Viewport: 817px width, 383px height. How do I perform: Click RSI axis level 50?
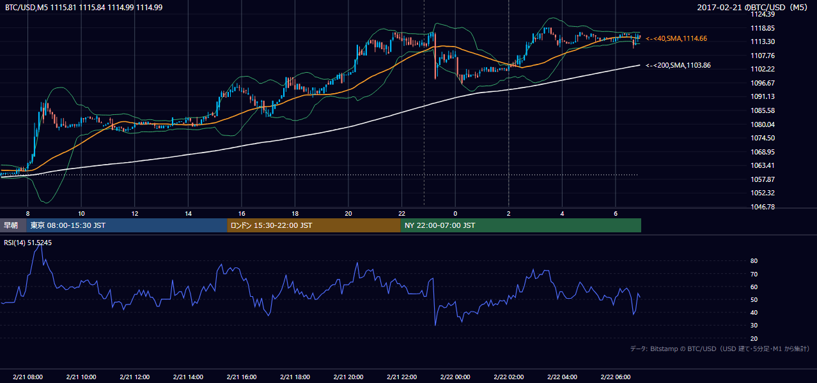(x=754, y=299)
